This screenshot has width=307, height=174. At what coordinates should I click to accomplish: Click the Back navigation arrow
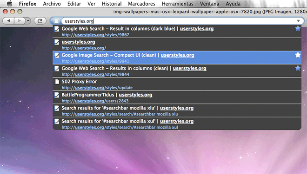point(8,21)
